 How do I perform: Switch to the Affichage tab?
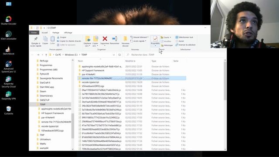[x=68, y=33]
